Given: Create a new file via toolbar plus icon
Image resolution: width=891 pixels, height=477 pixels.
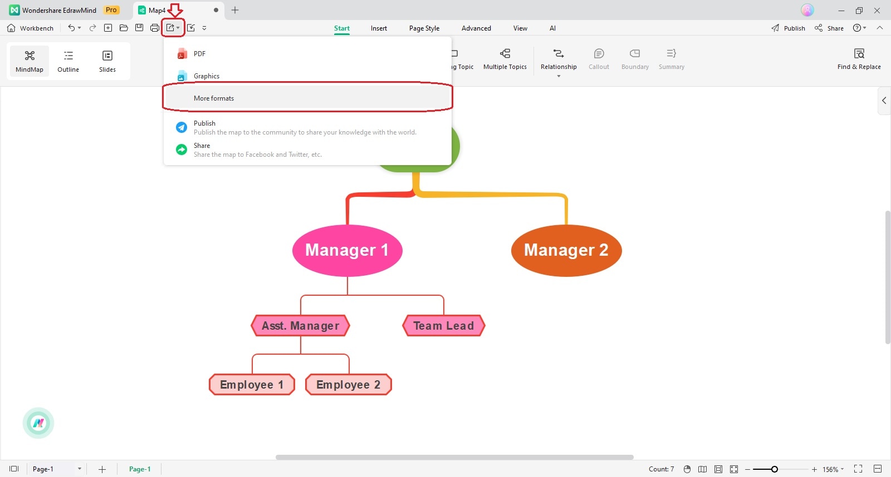Looking at the screenshot, I should [x=108, y=28].
